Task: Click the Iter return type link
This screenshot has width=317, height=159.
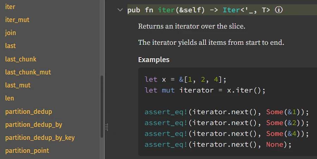Action: (x=231, y=10)
